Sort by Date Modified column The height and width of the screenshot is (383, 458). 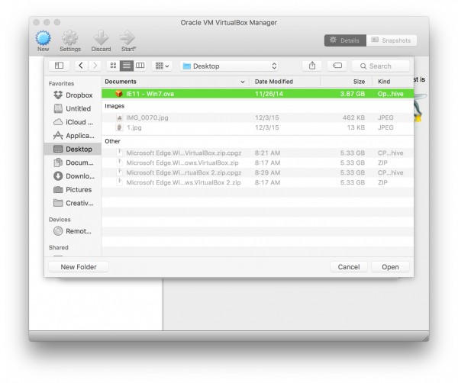(285, 82)
